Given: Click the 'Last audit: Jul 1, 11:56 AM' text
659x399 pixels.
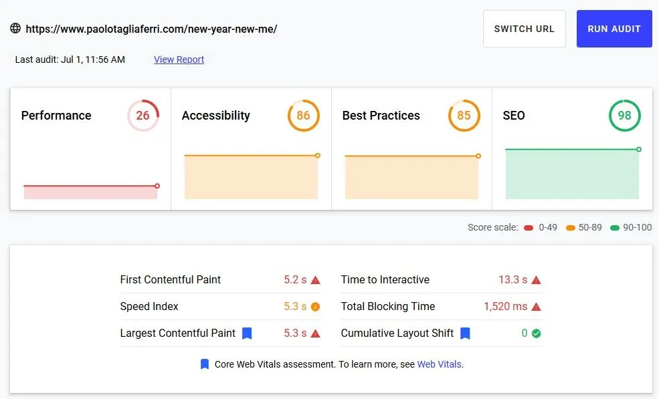Looking at the screenshot, I should point(70,59).
